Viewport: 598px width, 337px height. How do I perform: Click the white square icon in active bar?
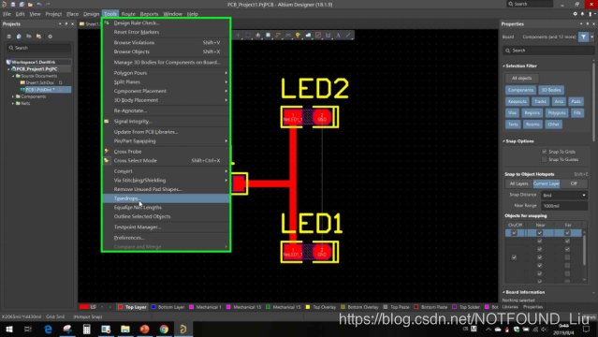tap(268, 36)
